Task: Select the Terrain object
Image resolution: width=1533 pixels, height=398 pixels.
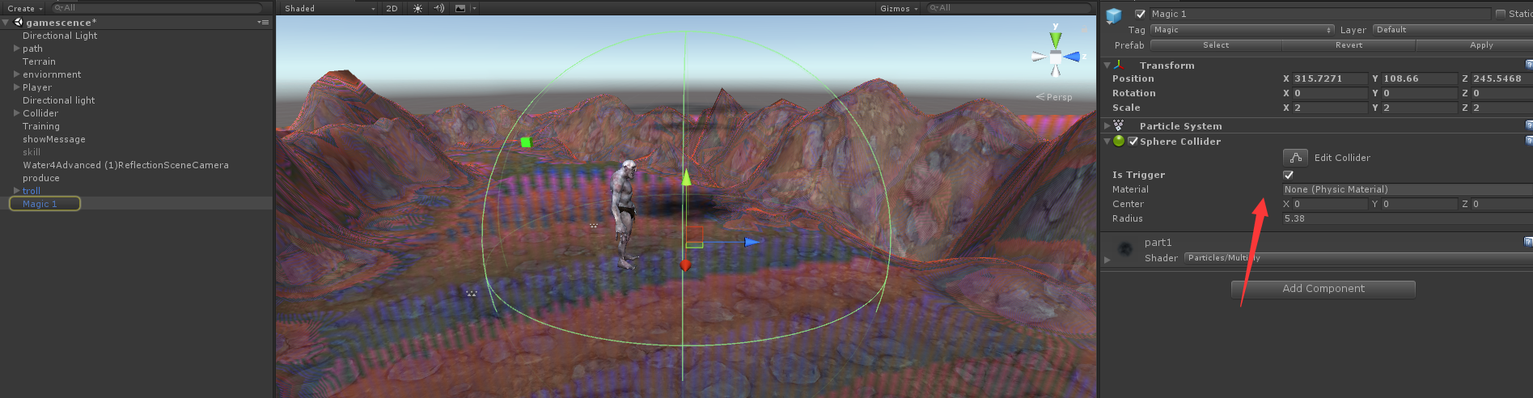Action: pyautogui.click(x=39, y=61)
